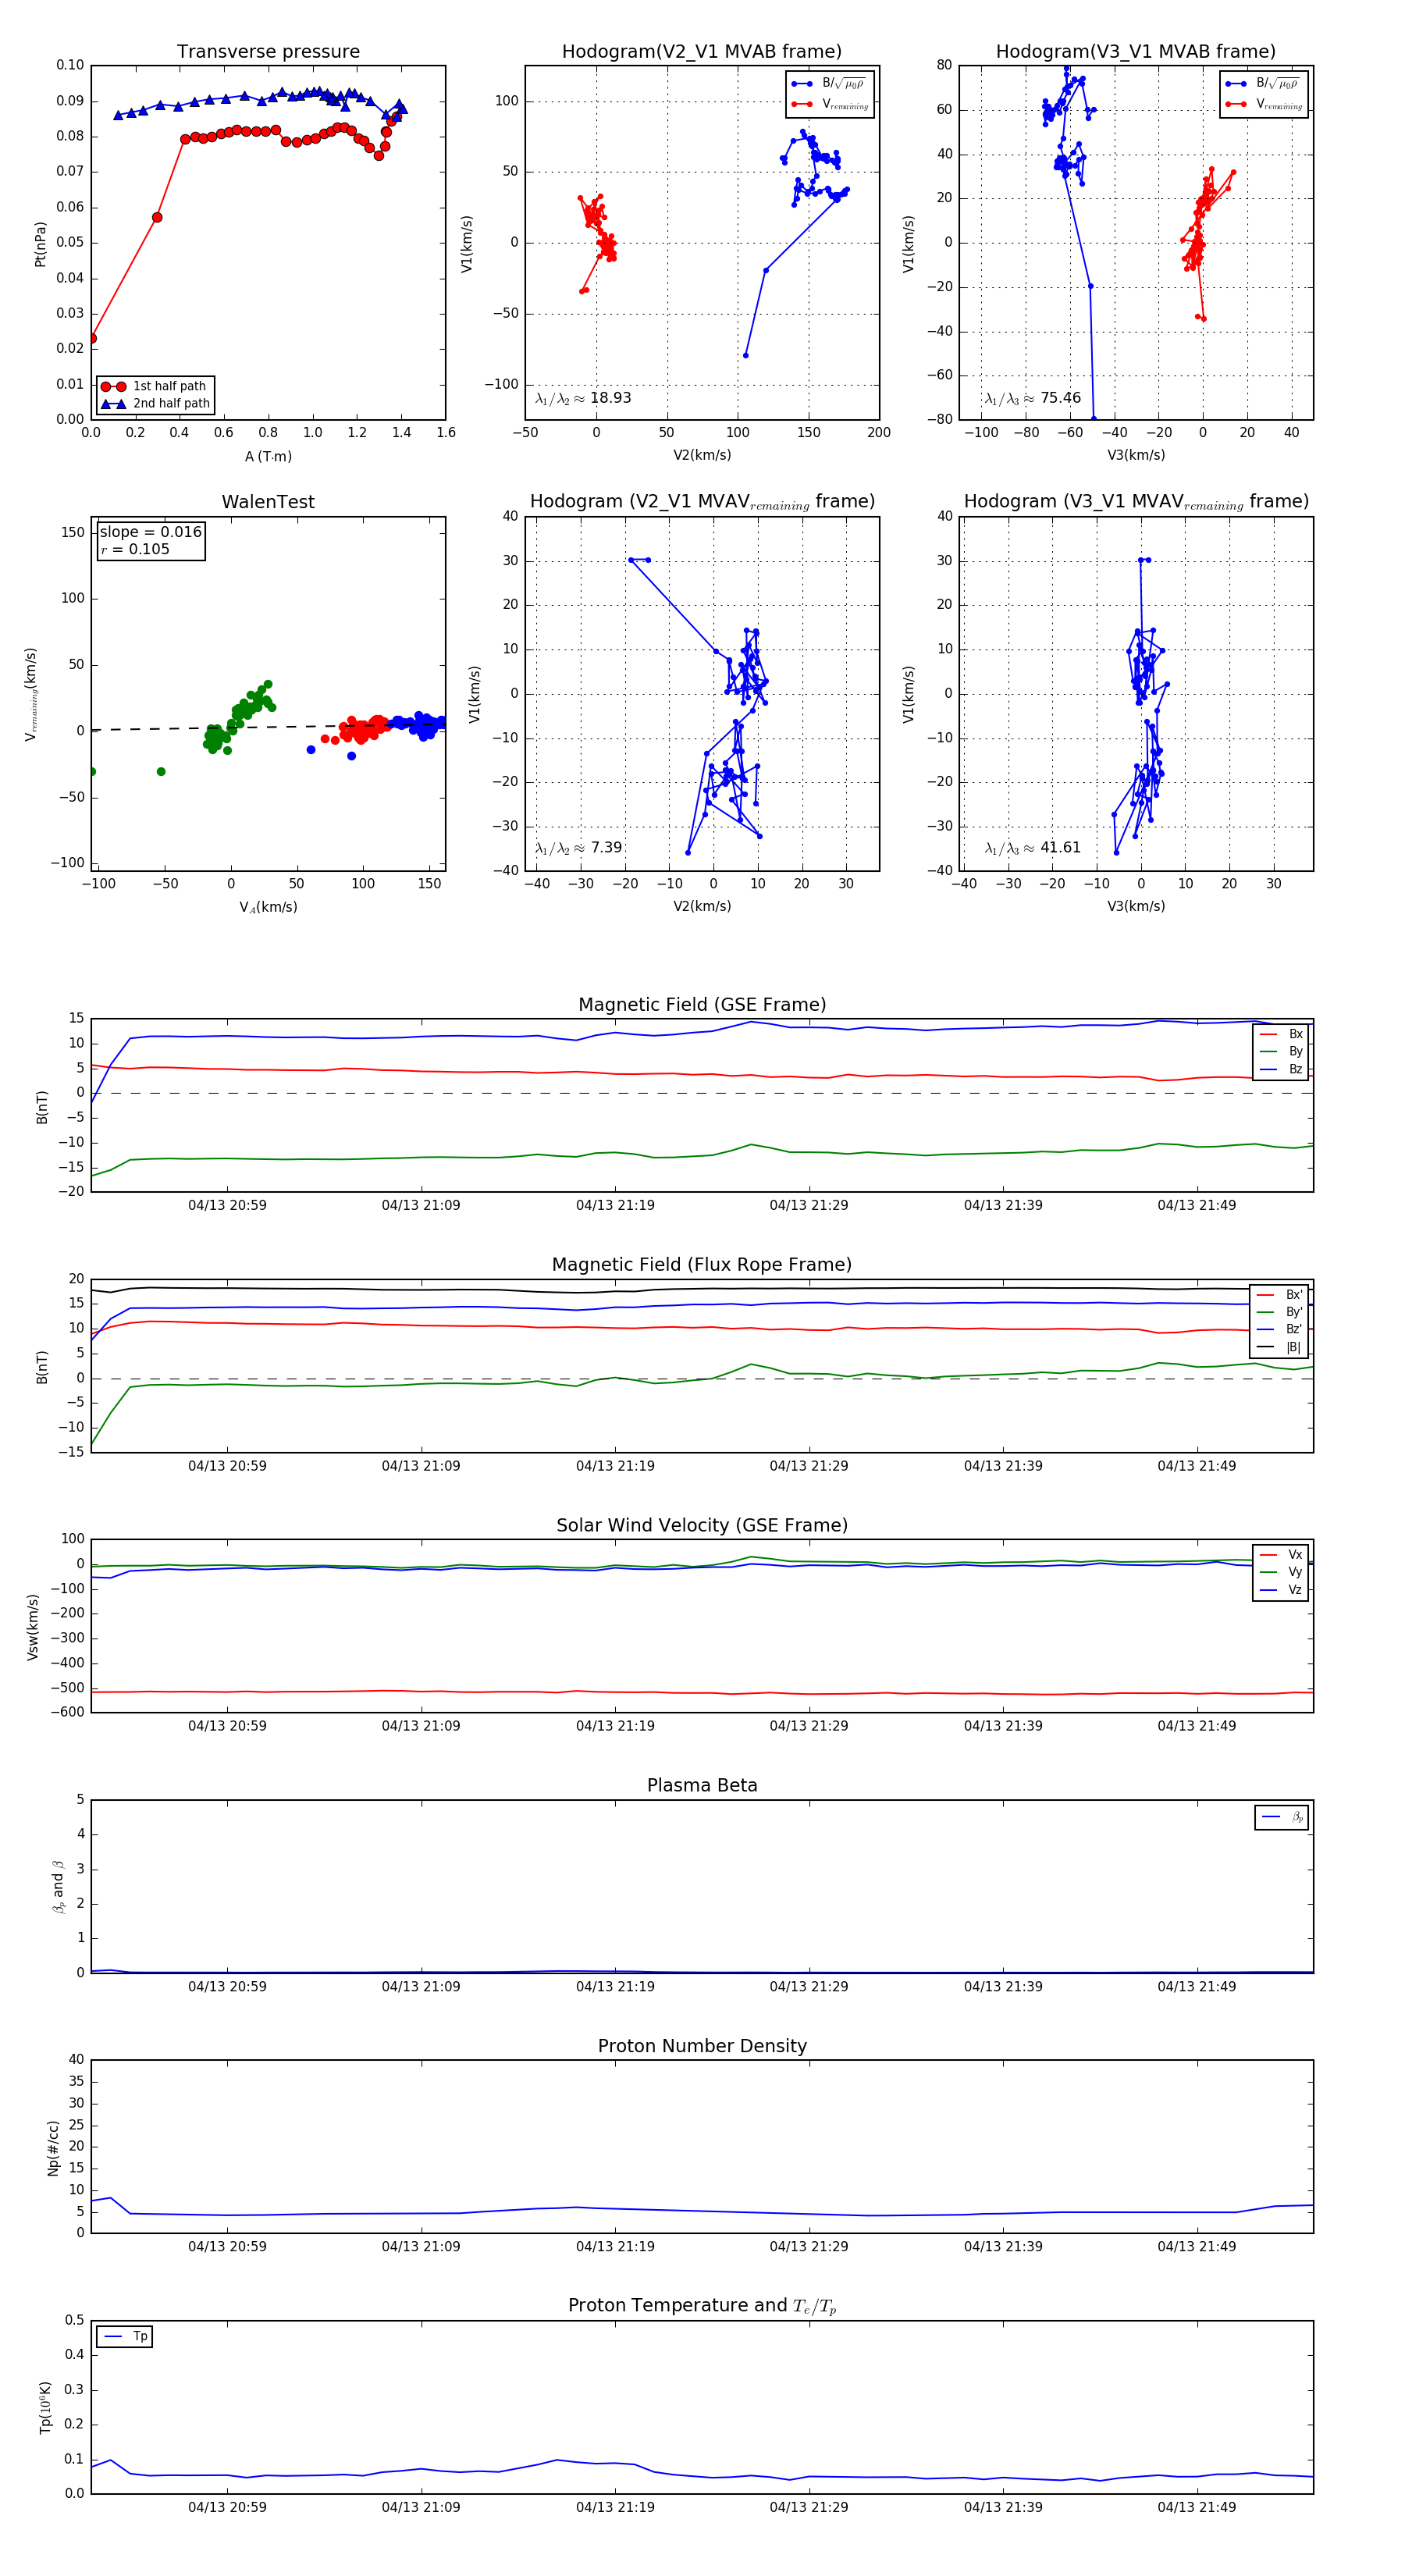
Task: Select 'Bz' in the GSE magnetic field legend
Action: coord(1282,1070)
